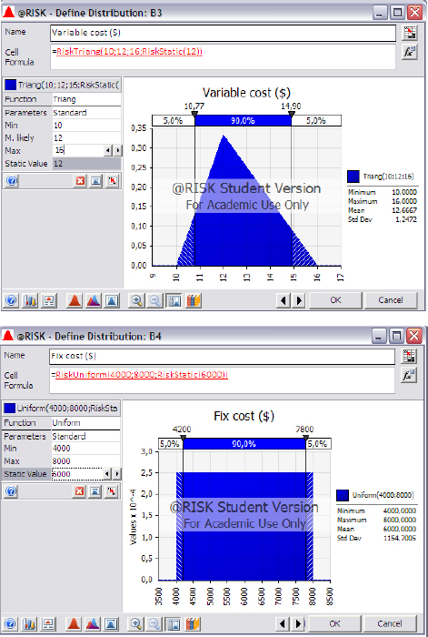Click the icon just left of the books icon in B3 toolbar

pos(174,300)
